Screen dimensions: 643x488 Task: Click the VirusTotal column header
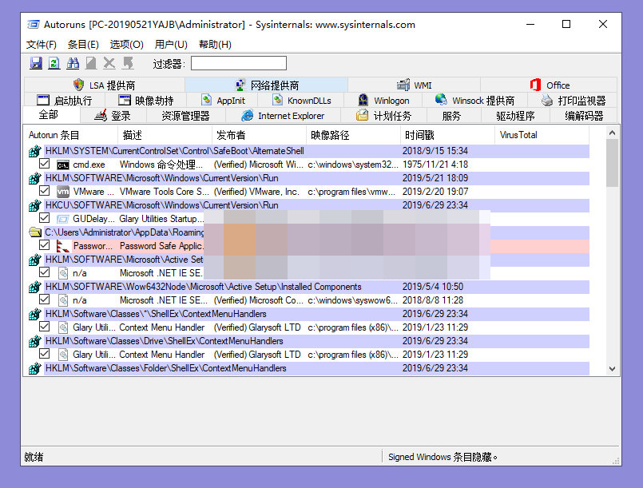coord(518,135)
